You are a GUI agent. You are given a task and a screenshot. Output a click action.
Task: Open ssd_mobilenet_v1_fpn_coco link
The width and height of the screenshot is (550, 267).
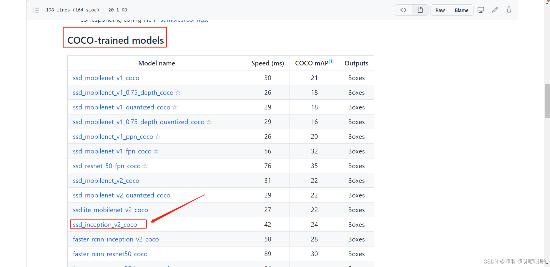coord(112,151)
